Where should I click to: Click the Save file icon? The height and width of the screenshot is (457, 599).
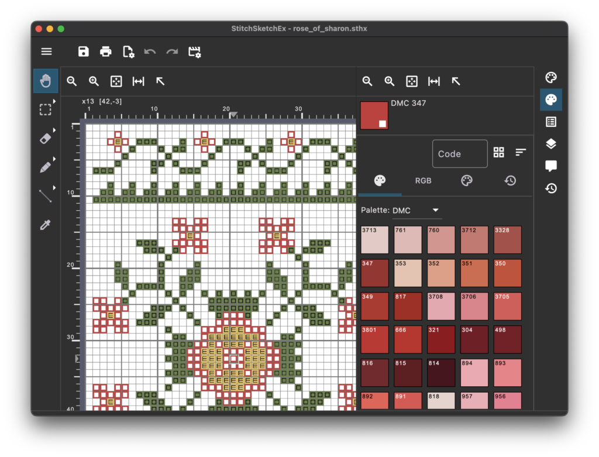coord(84,51)
